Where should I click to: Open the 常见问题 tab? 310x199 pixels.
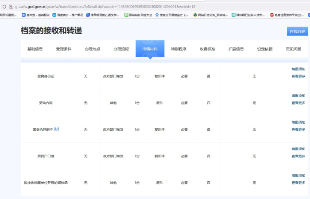pyautogui.click(x=293, y=49)
